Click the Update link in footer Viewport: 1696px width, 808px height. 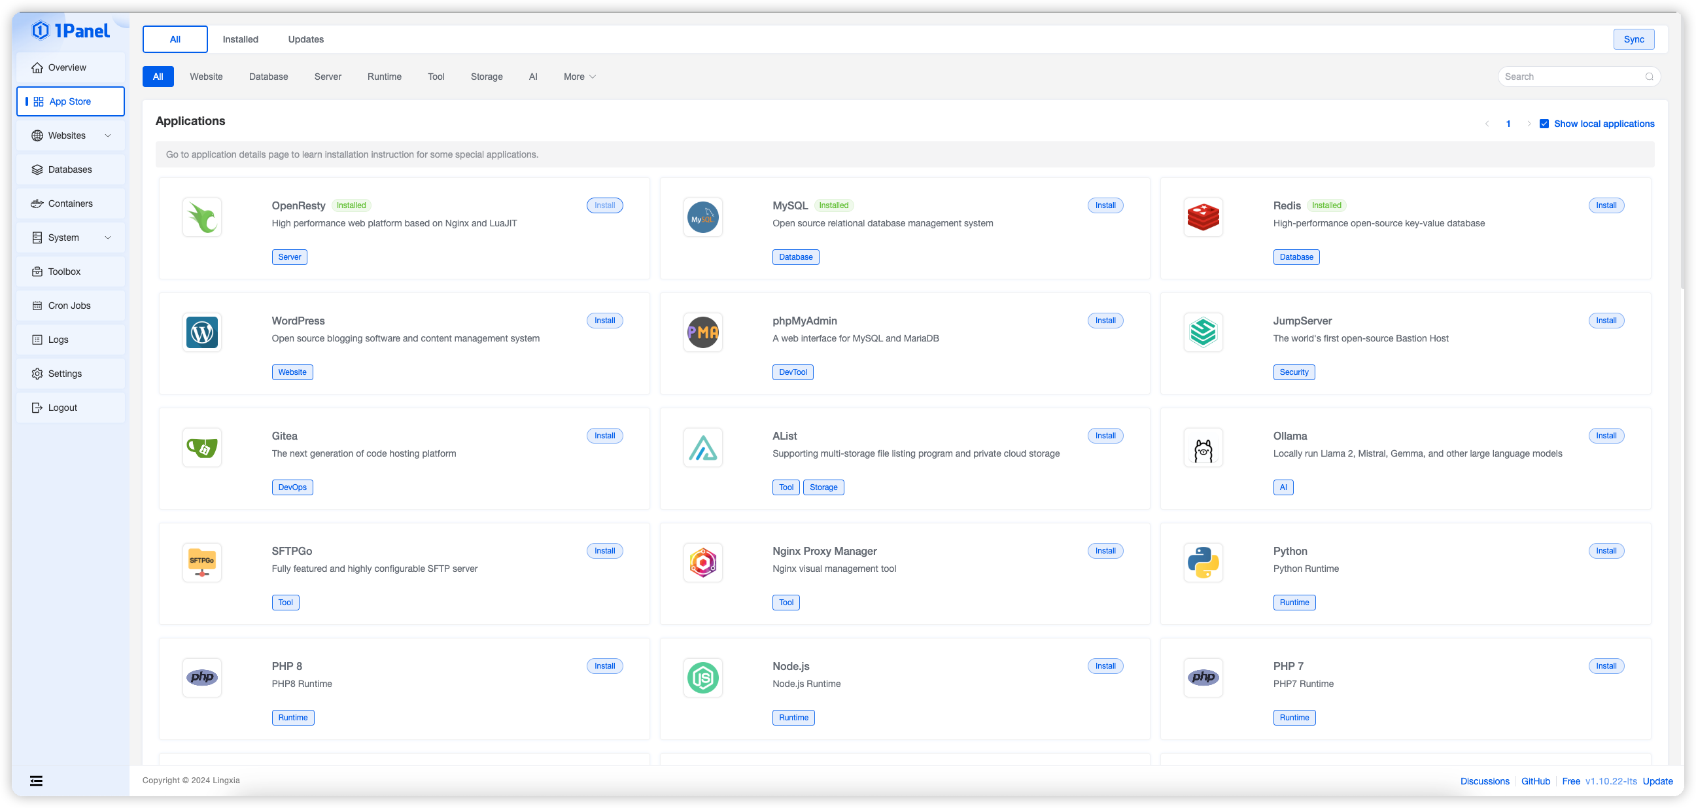click(1657, 781)
